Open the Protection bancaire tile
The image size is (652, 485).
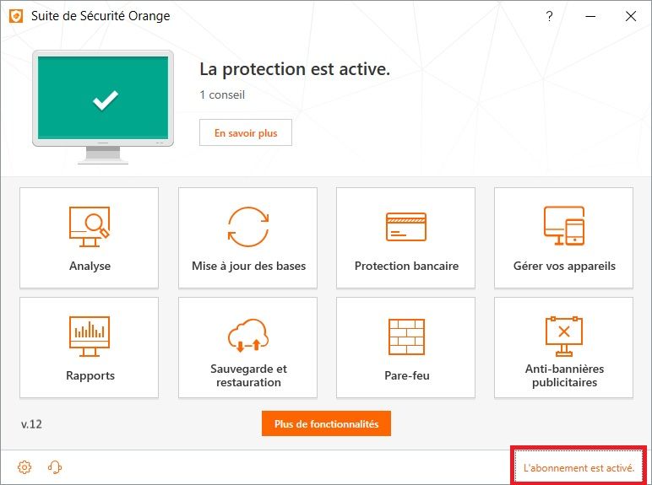(x=406, y=238)
